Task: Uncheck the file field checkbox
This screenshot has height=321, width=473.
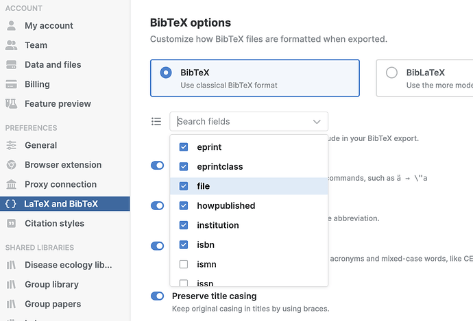Action: pos(184,186)
